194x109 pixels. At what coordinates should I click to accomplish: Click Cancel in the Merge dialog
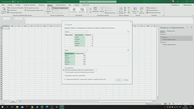point(126,80)
